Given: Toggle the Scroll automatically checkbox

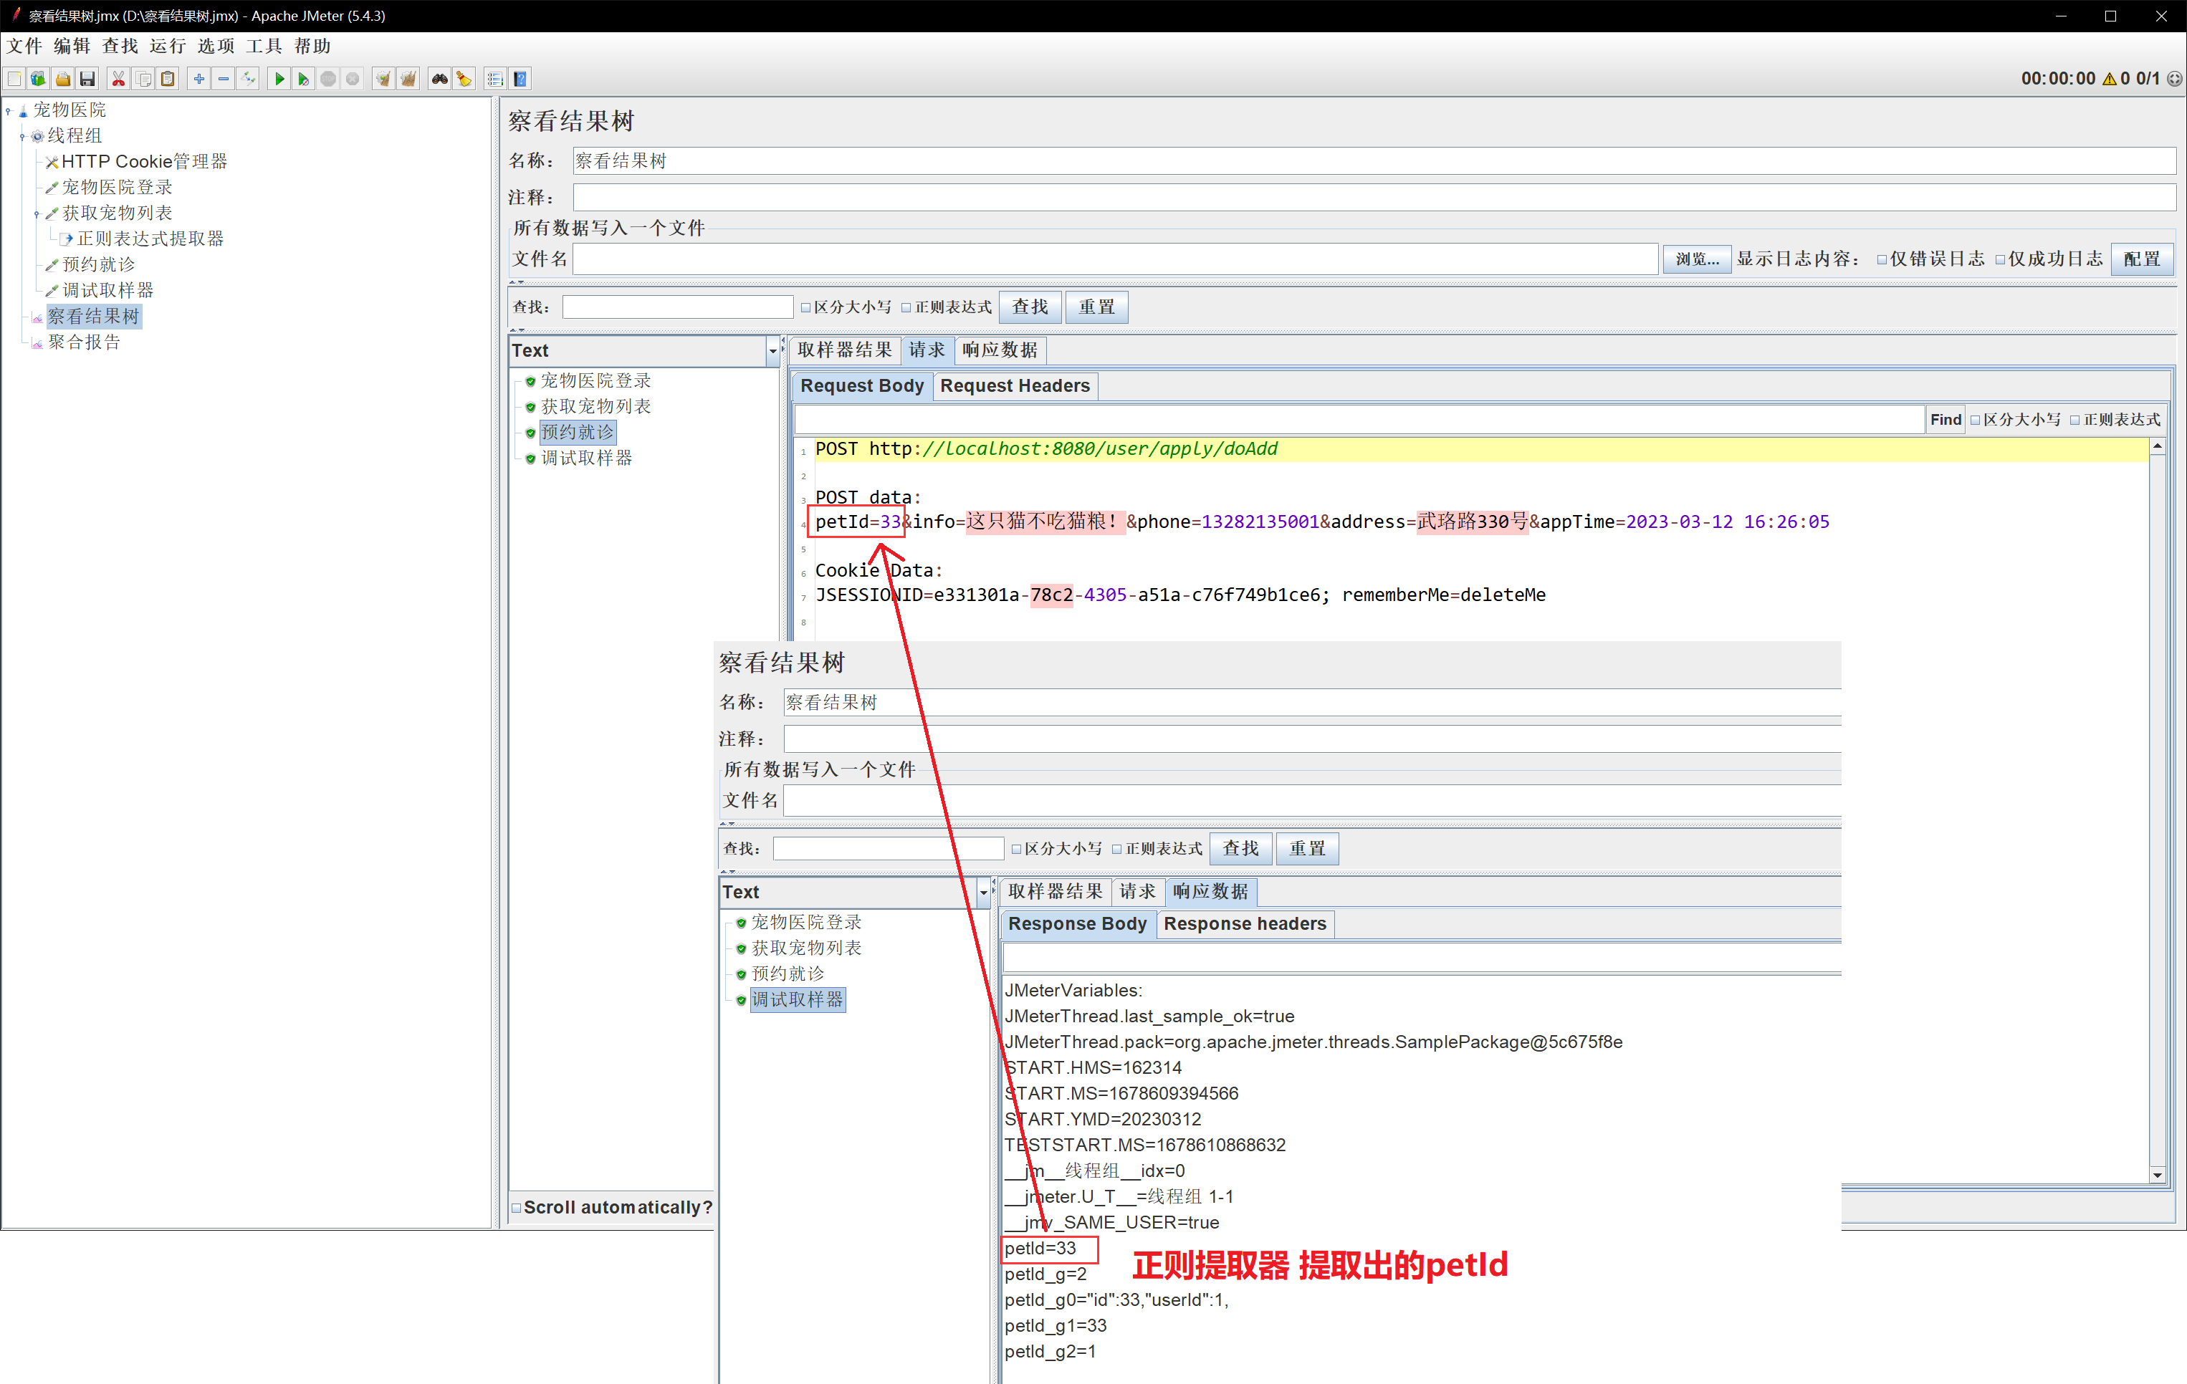Looking at the screenshot, I should (517, 1208).
